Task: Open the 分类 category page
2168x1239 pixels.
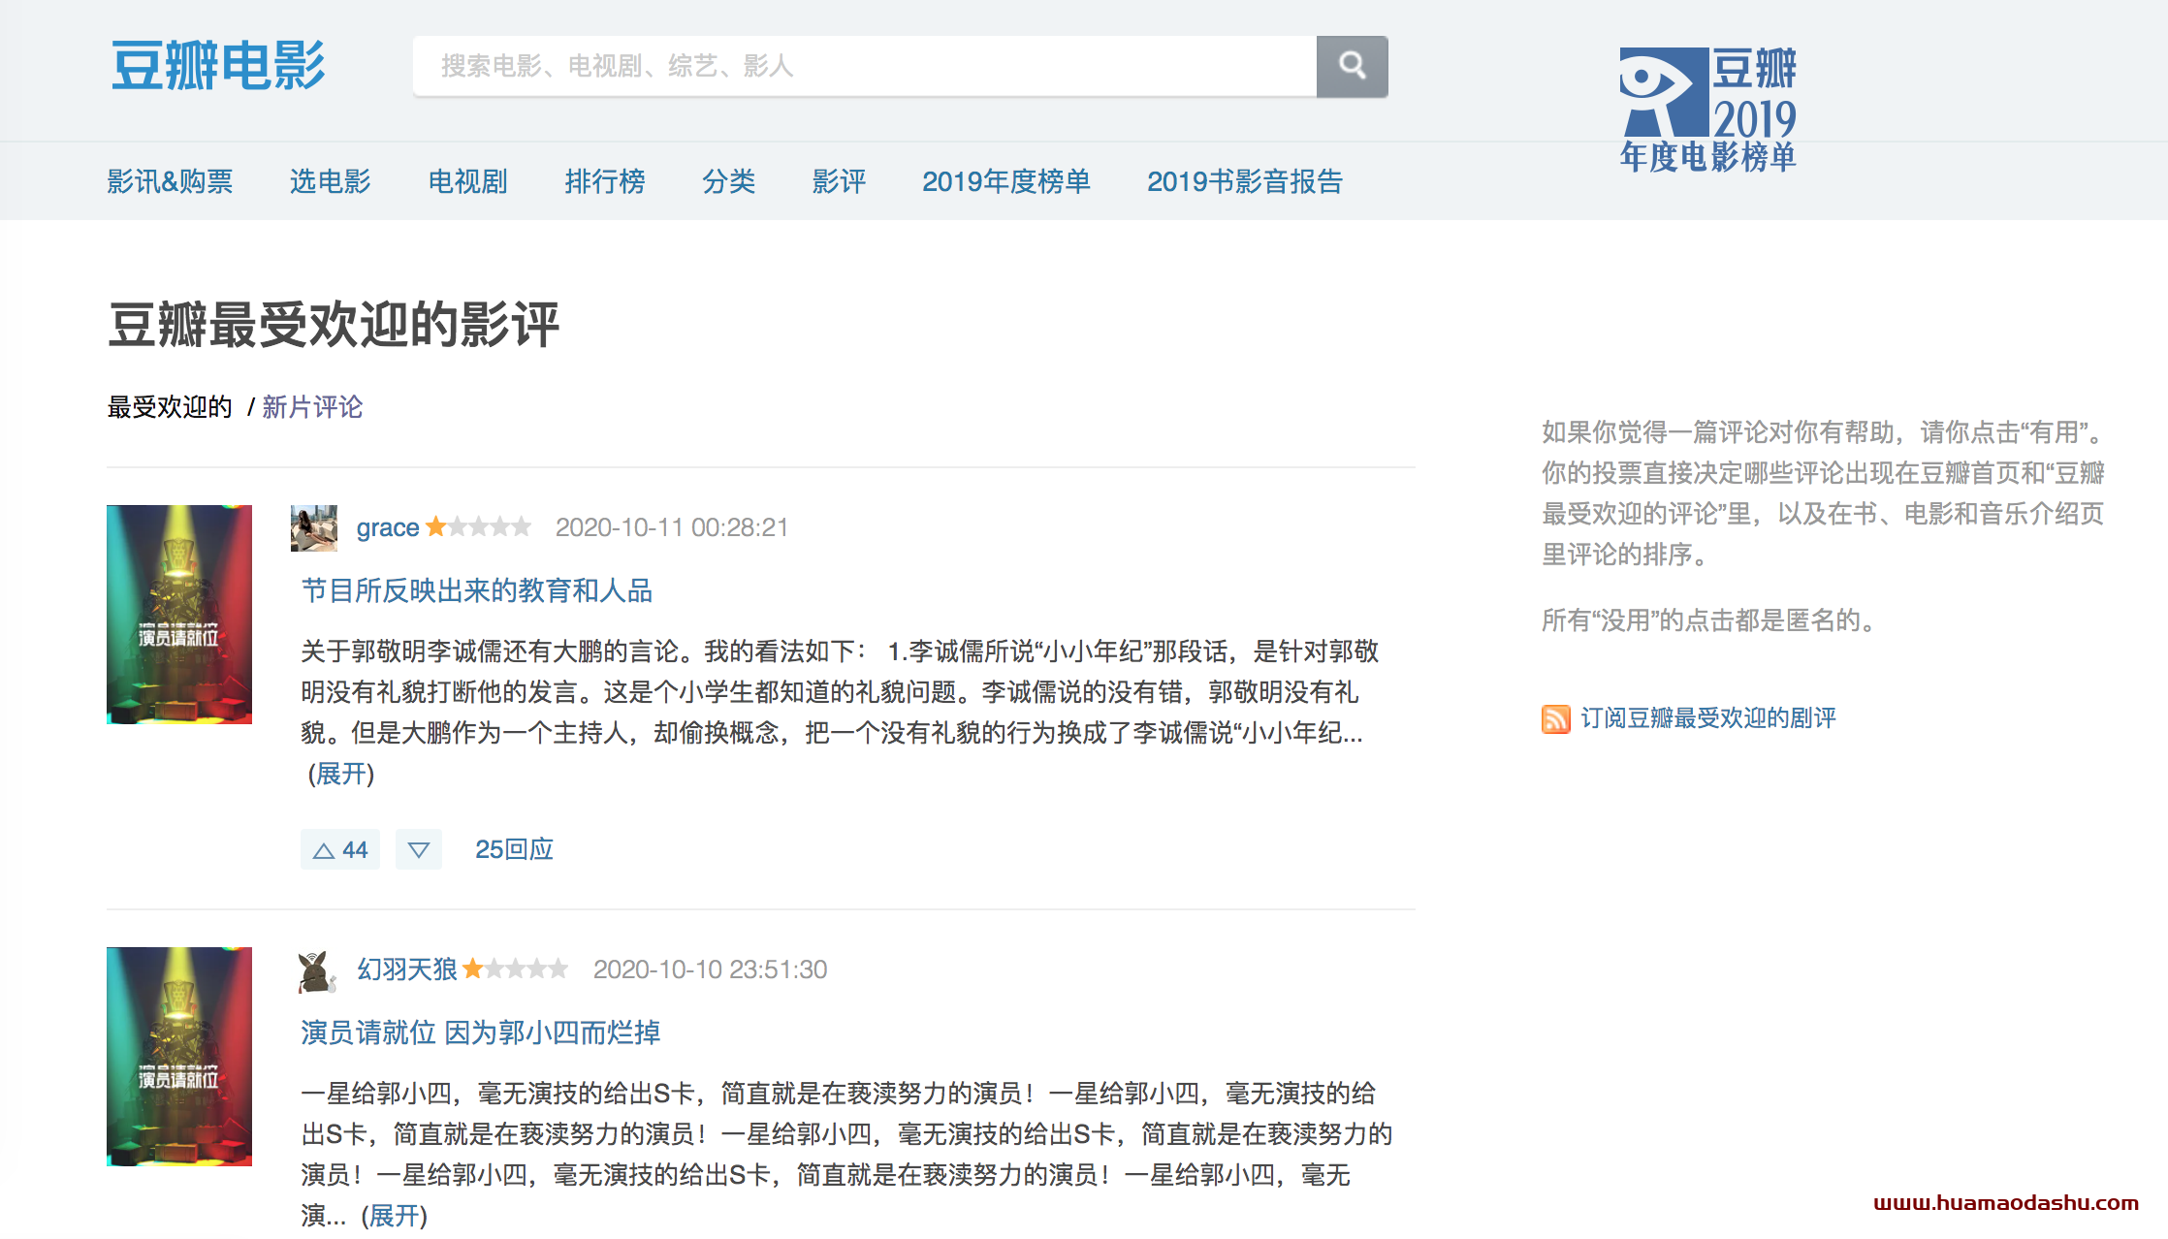Action: [728, 181]
